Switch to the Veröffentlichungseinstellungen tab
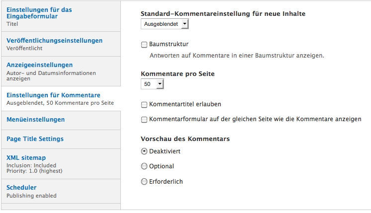 pyautogui.click(x=55, y=41)
